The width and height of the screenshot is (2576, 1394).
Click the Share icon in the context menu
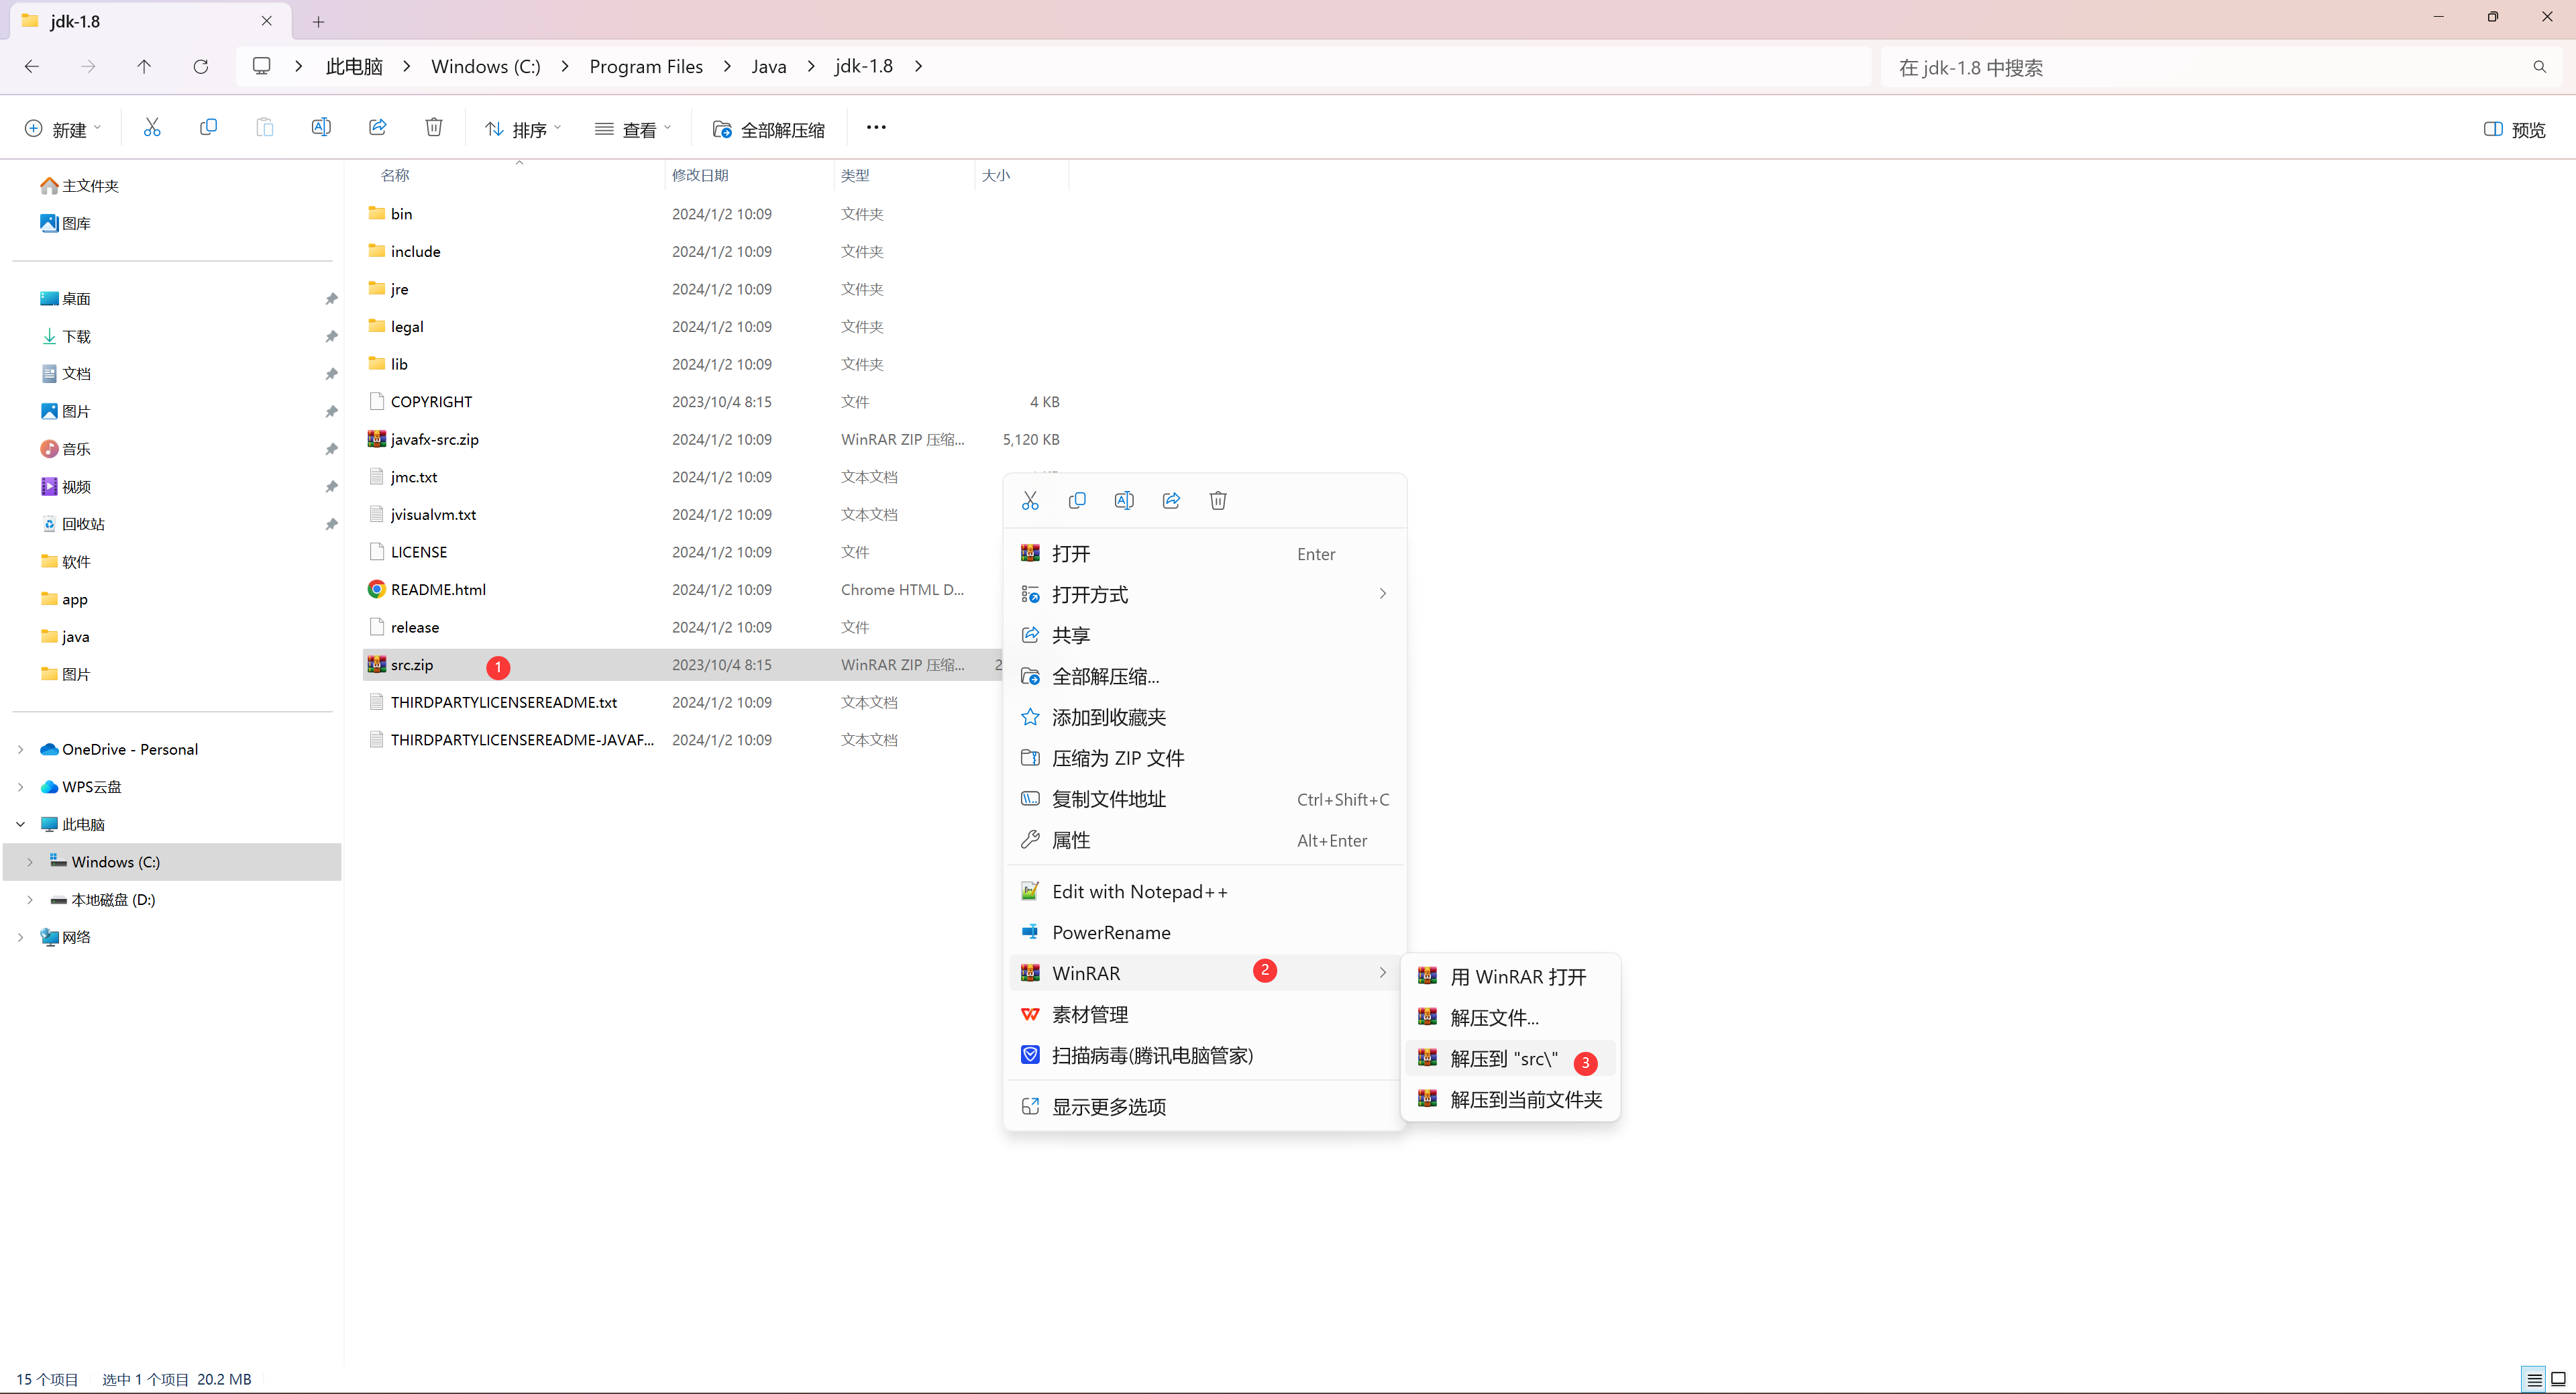point(1171,500)
